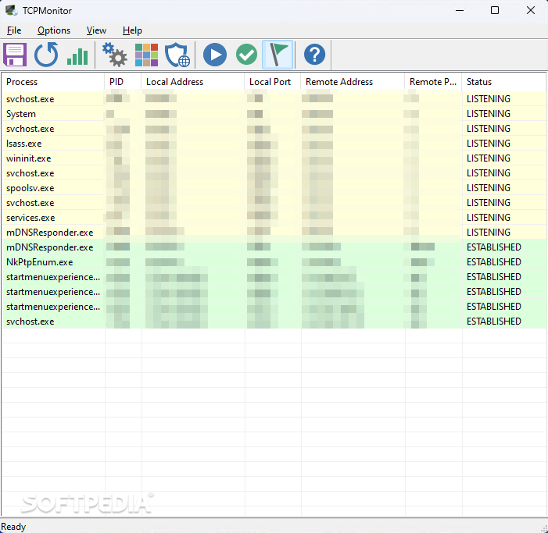
Task: Sort by the Remote Address column header
Action: (353, 82)
